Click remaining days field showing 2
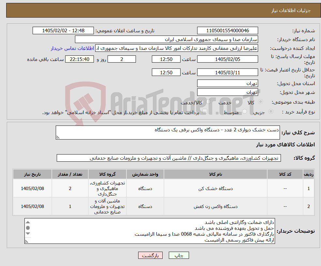The height and width of the screenshot is (266, 321). point(122,59)
